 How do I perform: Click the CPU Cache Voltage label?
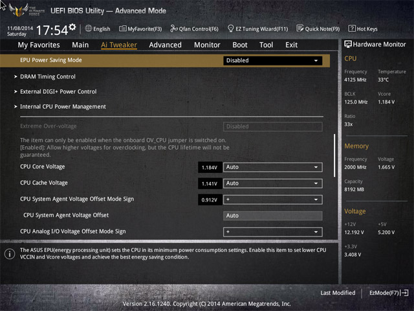click(x=44, y=183)
